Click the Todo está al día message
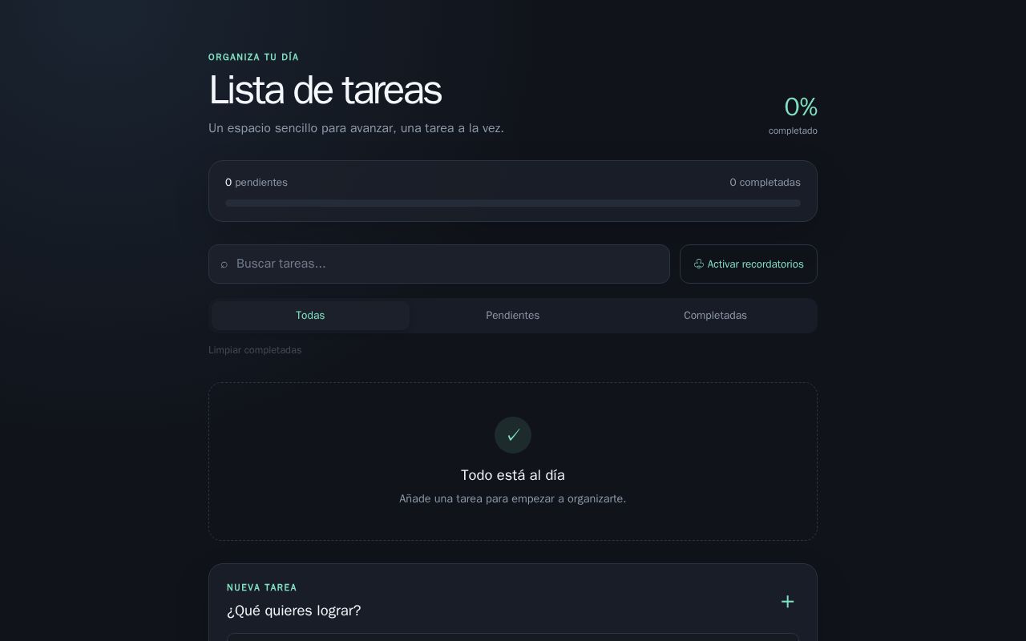 click(513, 475)
